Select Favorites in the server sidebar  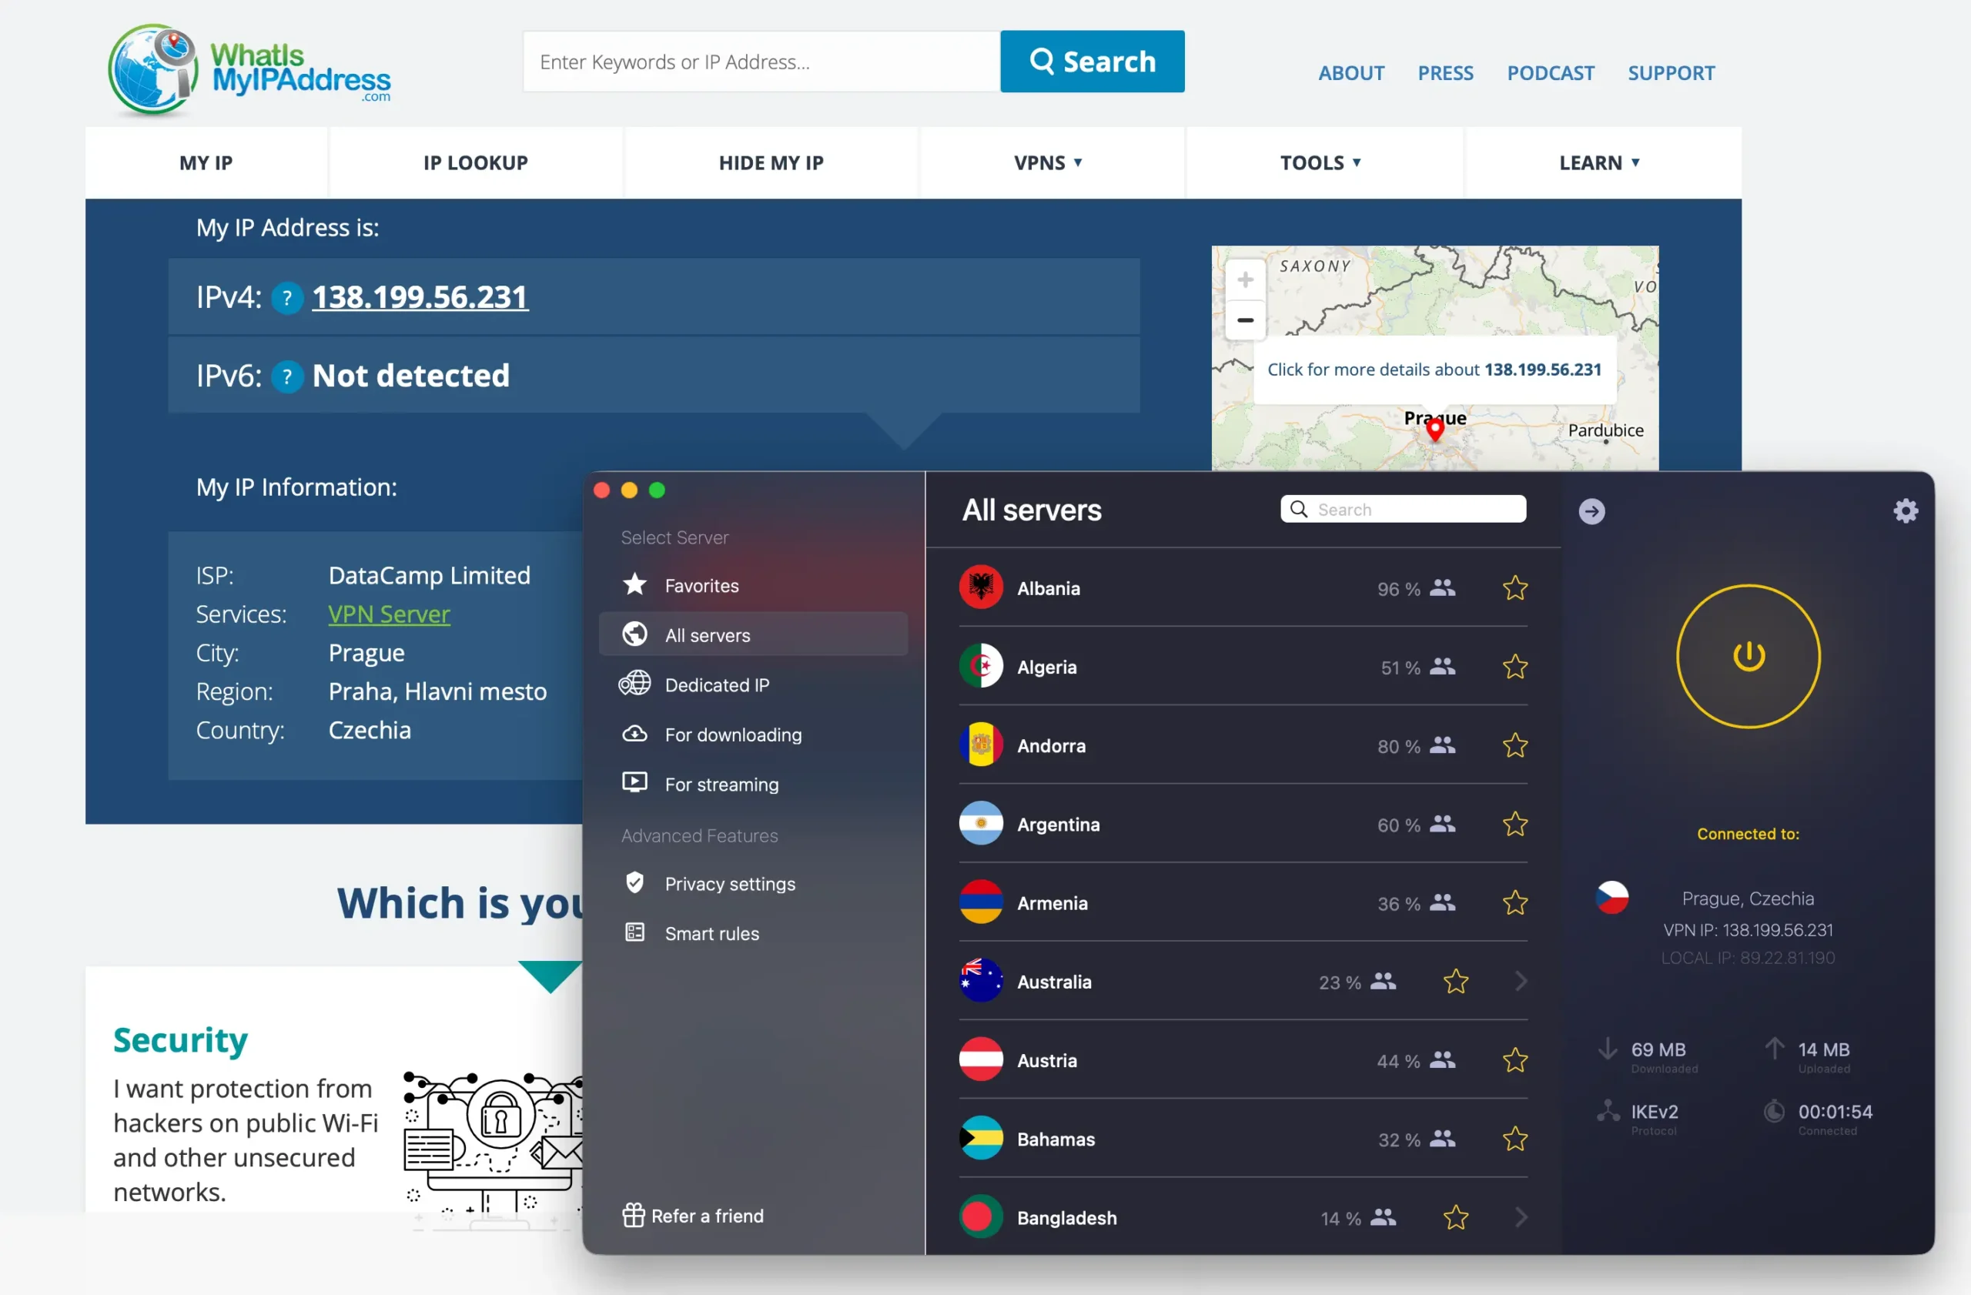(701, 585)
